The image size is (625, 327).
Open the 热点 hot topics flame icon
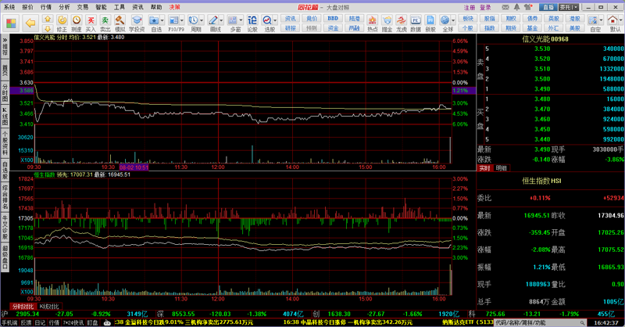pyautogui.click(x=373, y=23)
